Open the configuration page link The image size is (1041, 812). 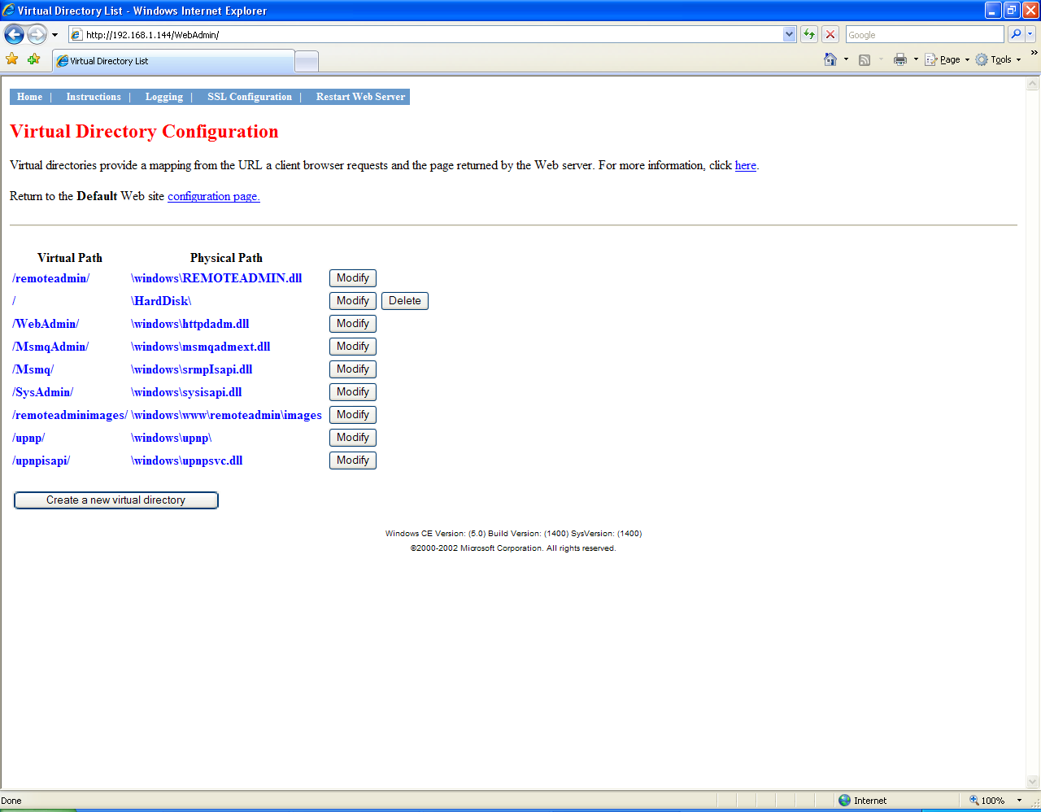click(x=214, y=196)
